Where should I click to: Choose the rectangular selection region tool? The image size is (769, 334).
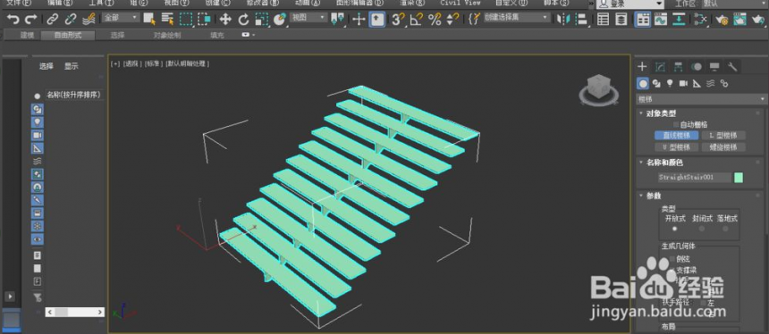(186, 19)
